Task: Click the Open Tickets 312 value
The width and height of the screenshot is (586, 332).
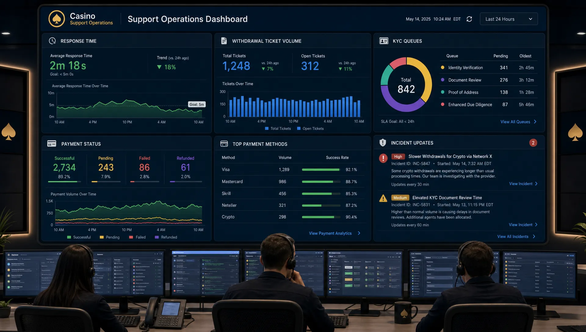Action: 310,66
